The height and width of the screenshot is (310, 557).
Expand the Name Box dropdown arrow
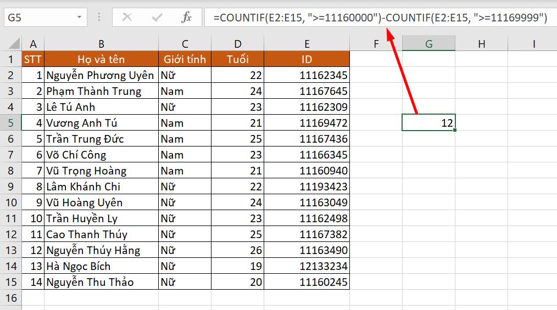point(79,17)
